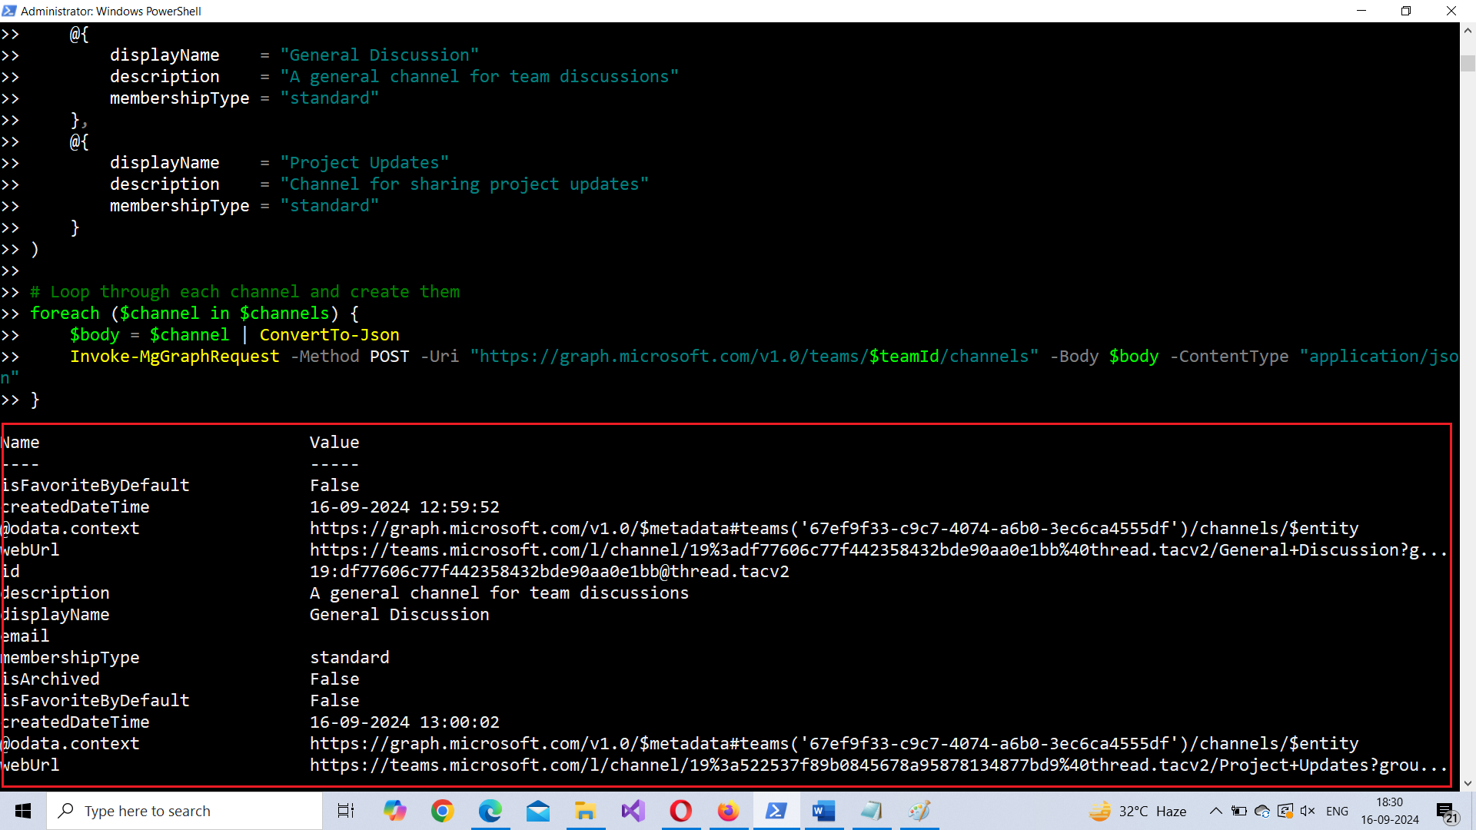
Task: Click the PowerShell icon in title bar
Action: (9, 11)
